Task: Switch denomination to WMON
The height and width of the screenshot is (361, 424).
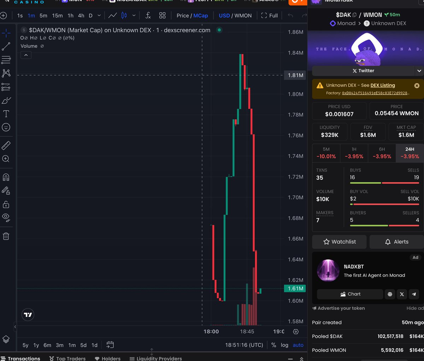Action: pyautogui.click(x=243, y=16)
